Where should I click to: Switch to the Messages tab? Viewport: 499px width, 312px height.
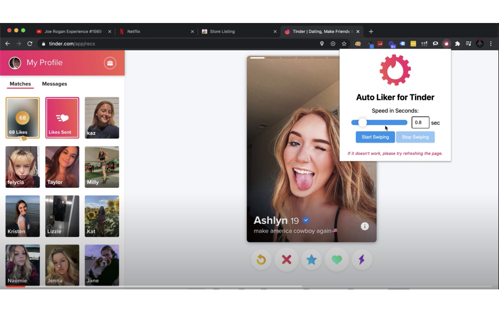pos(55,84)
